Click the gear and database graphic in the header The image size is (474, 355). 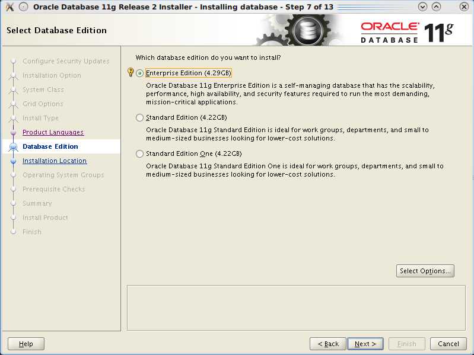(x=299, y=30)
